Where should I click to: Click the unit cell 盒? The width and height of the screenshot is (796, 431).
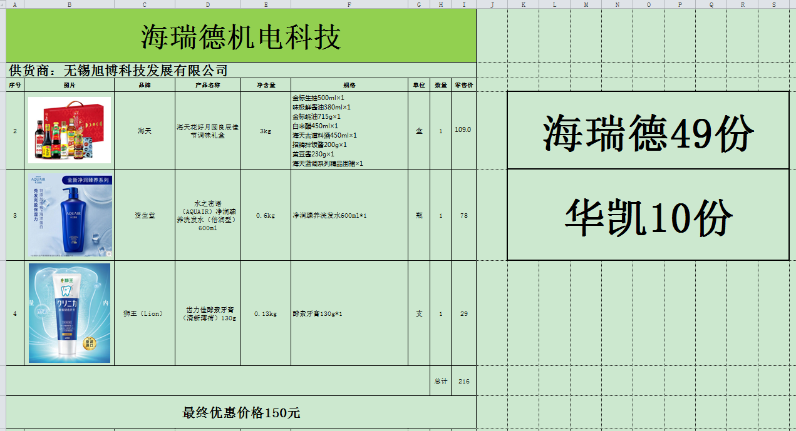pos(419,131)
